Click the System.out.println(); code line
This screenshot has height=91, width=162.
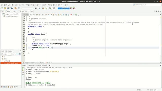(42, 48)
